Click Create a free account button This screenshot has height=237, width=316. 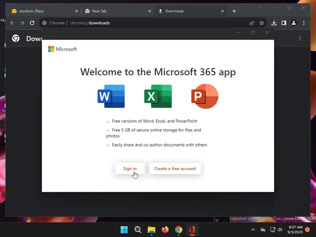tap(175, 168)
